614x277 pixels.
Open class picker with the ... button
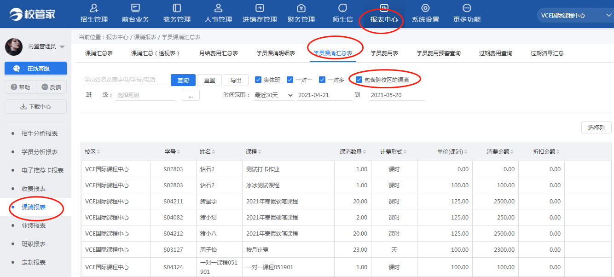pyautogui.click(x=191, y=95)
